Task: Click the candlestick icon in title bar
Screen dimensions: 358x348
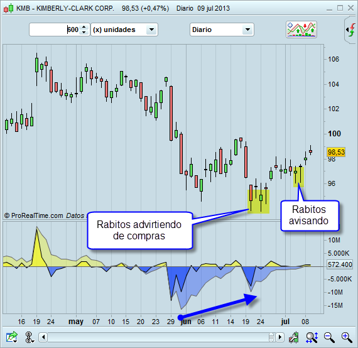Action: point(9,8)
